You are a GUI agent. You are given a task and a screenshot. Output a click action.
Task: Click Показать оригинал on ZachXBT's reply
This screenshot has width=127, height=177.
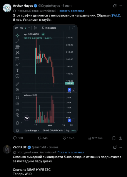pyautogui.click(x=71, y=152)
